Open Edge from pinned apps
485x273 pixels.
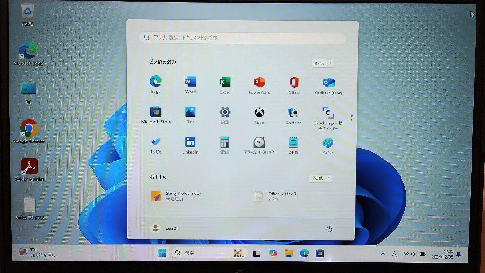point(155,84)
